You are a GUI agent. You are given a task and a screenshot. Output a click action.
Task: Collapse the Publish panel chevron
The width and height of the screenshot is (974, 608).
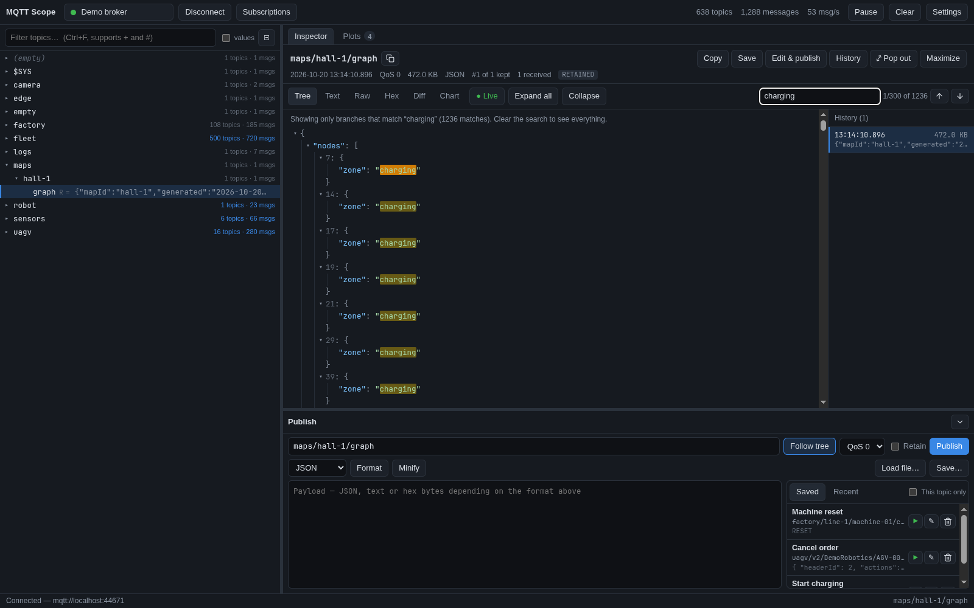coord(960,422)
